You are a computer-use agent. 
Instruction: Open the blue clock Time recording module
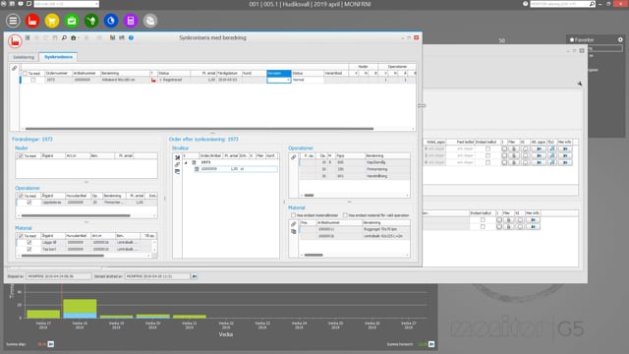click(111, 21)
